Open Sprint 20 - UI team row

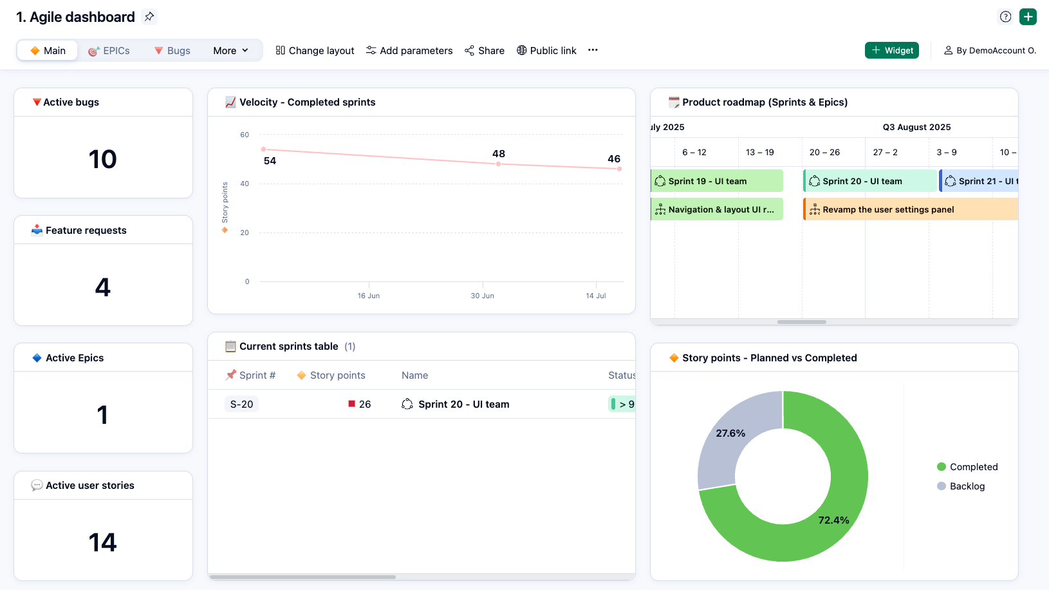point(463,404)
